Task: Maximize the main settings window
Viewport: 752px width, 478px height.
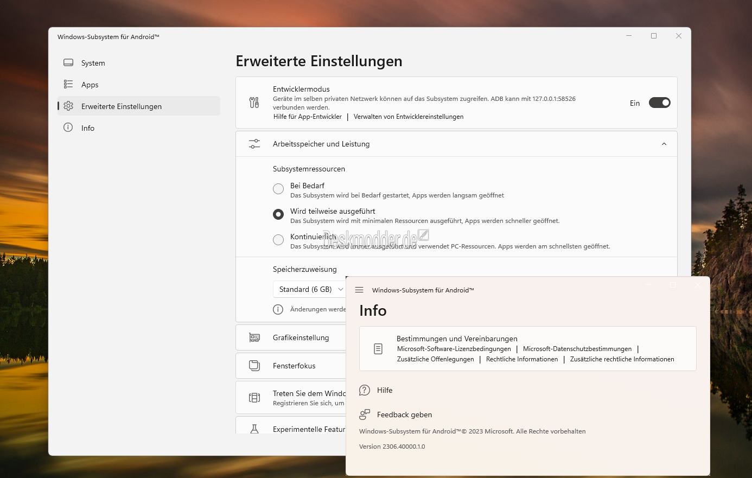Action: (654, 36)
